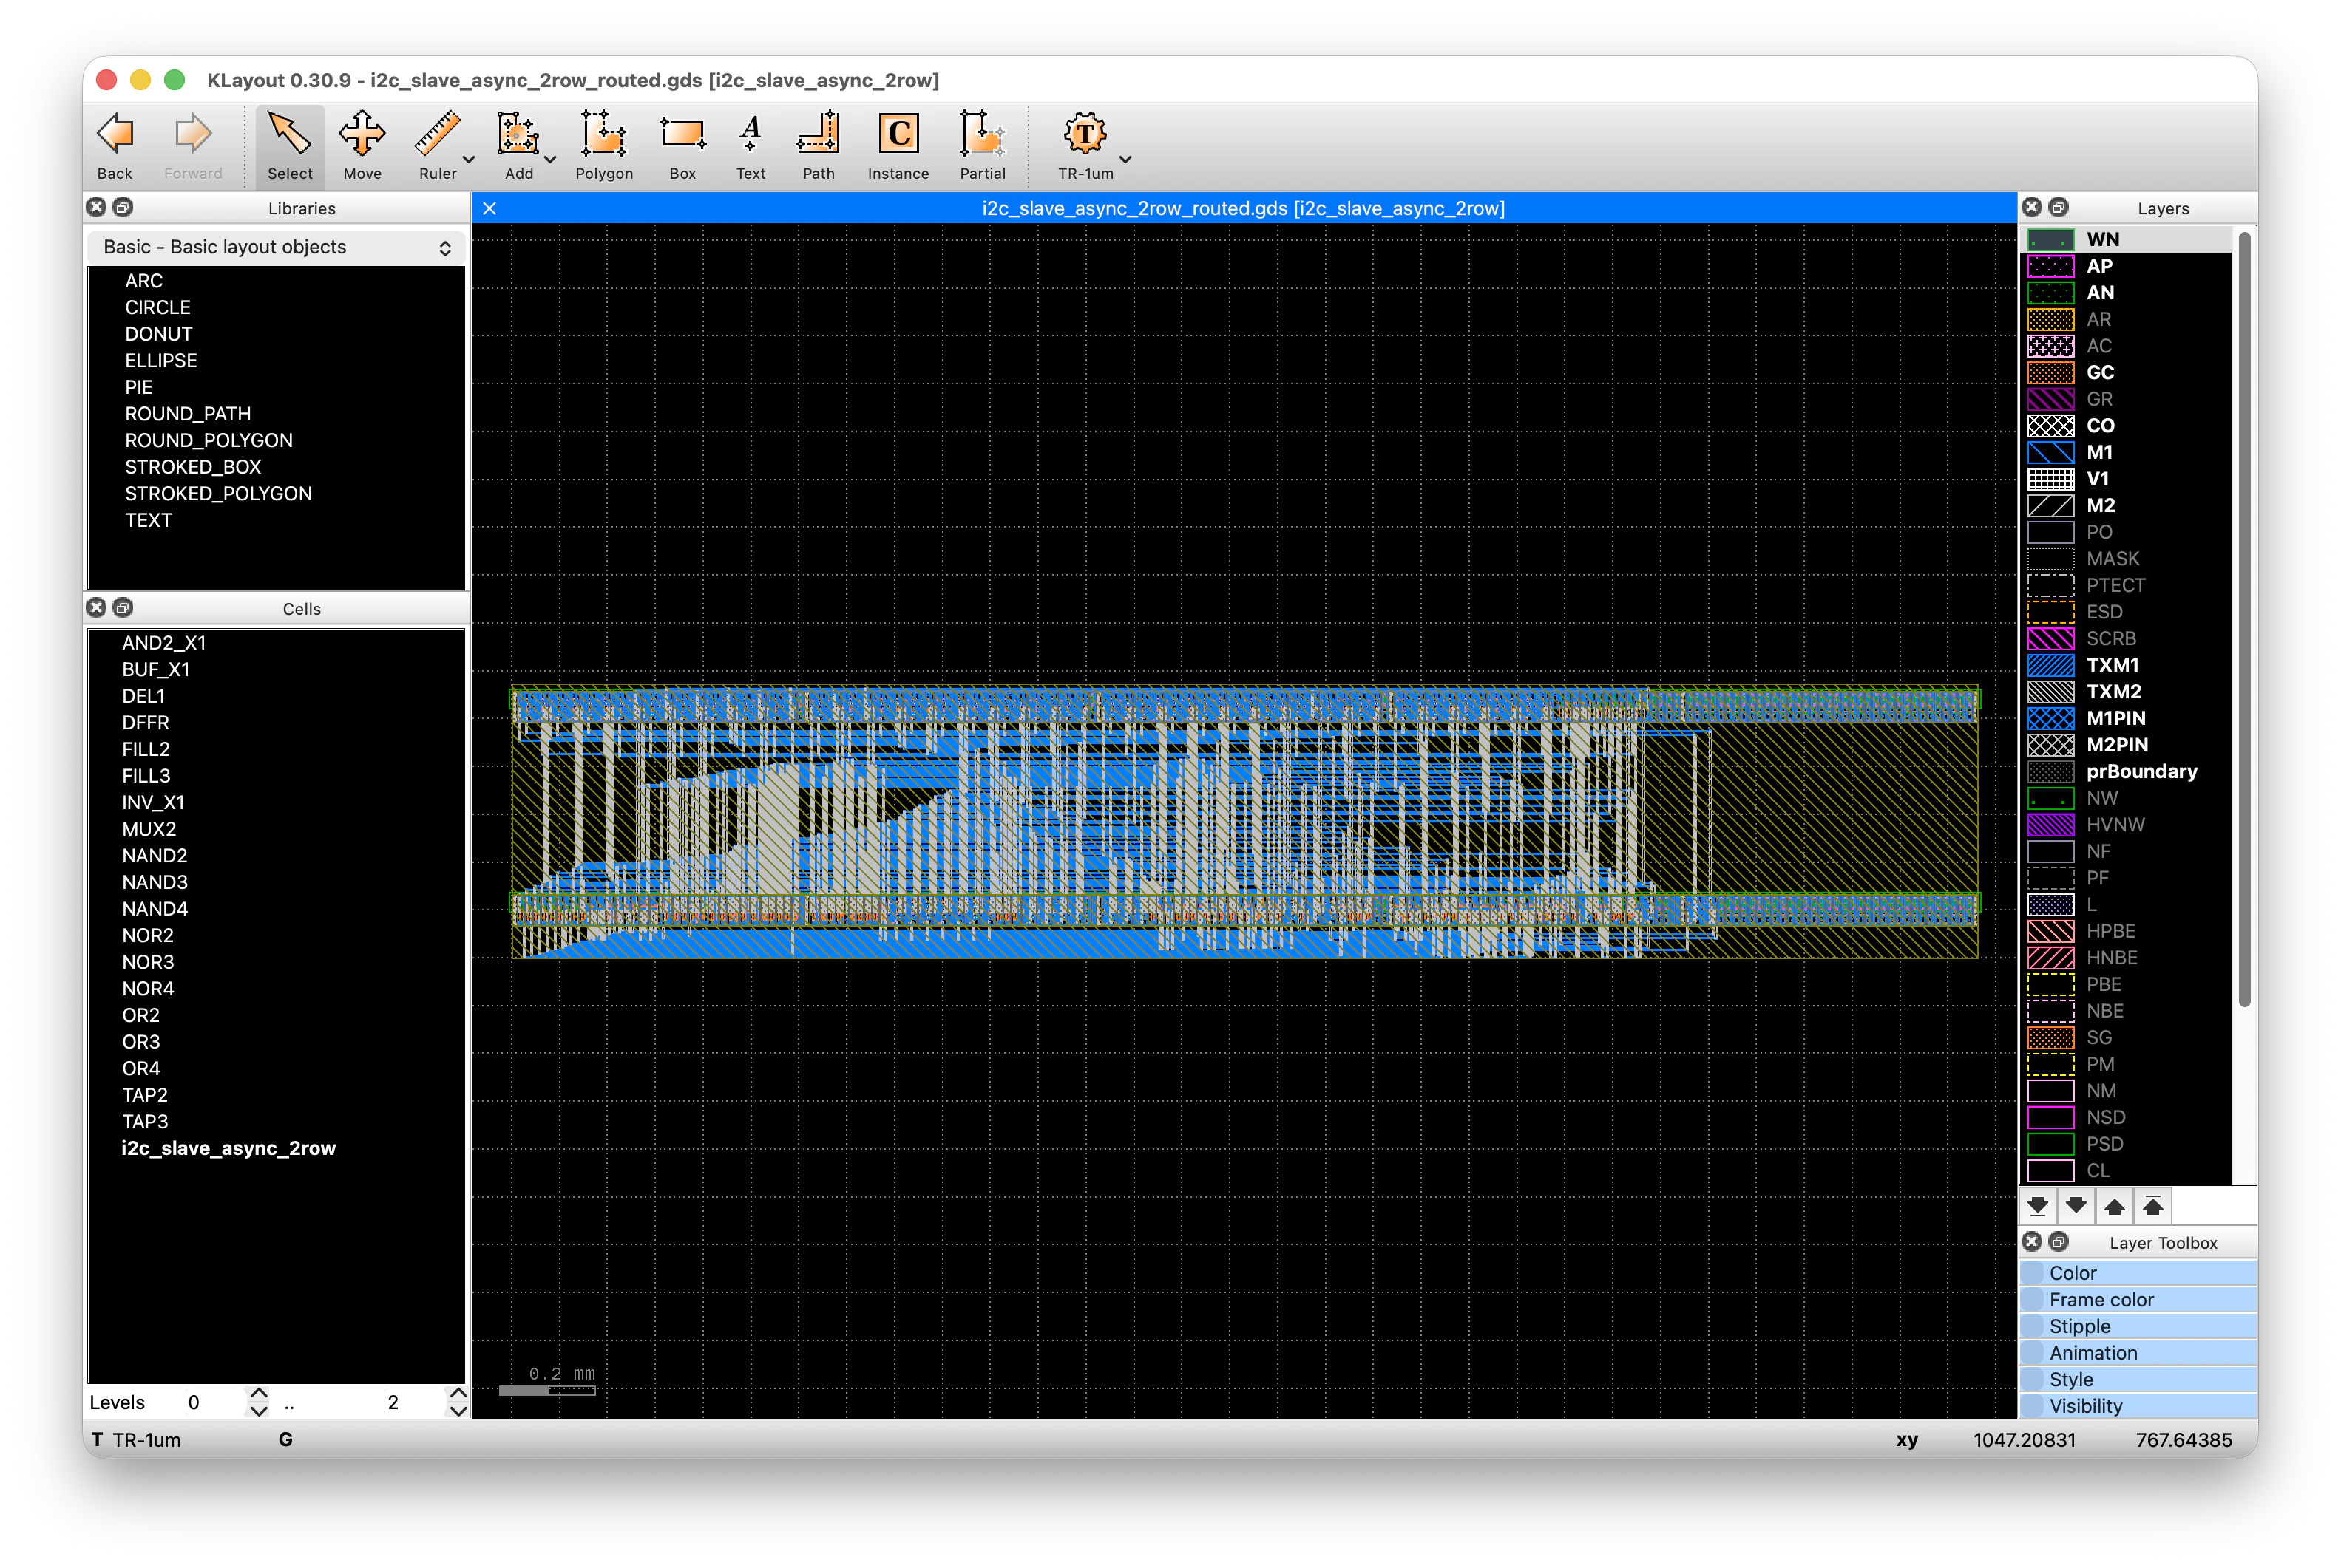Click the TR-1um technology status bar label

(x=146, y=1439)
